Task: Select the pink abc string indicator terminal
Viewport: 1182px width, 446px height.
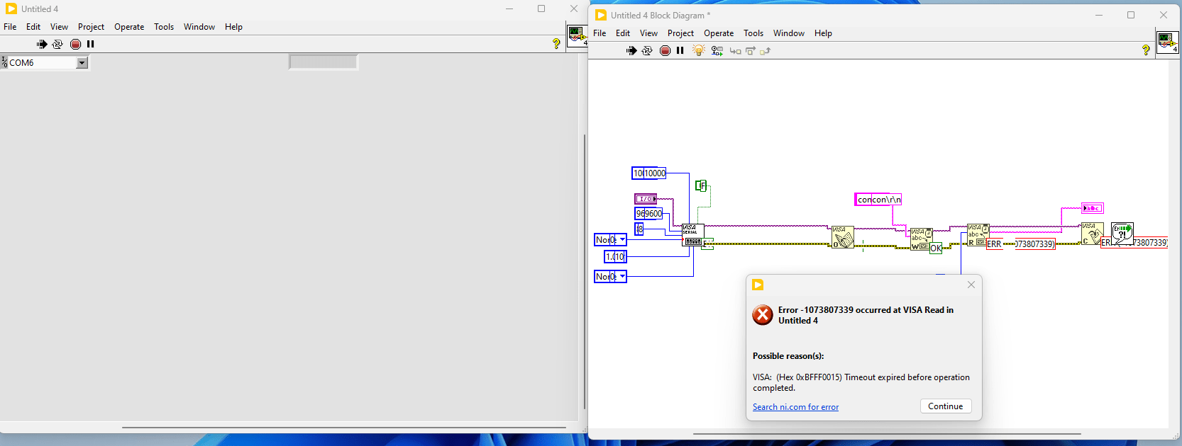Action: pos(1092,208)
